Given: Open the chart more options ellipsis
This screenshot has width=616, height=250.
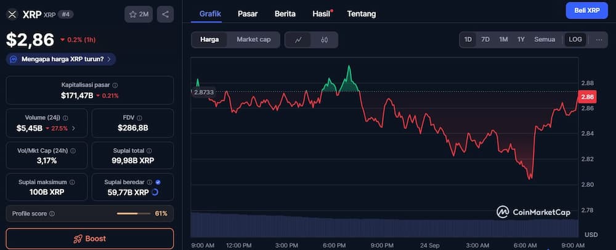Looking at the screenshot, I should 599,39.
